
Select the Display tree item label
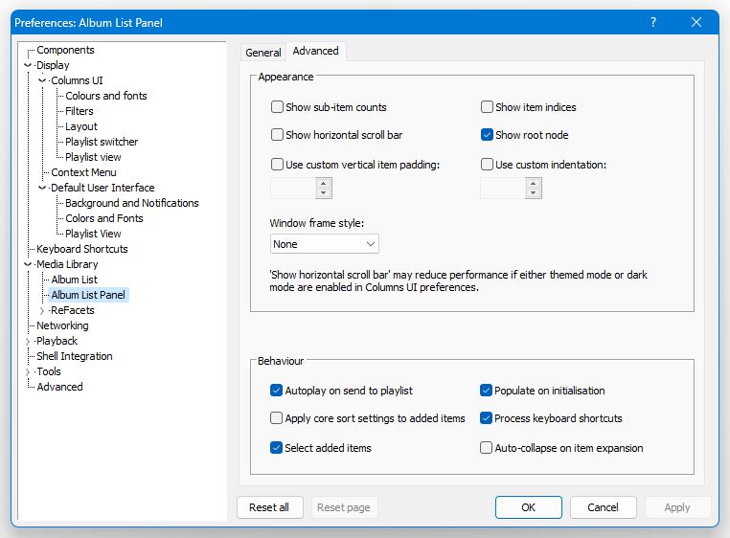tap(53, 65)
